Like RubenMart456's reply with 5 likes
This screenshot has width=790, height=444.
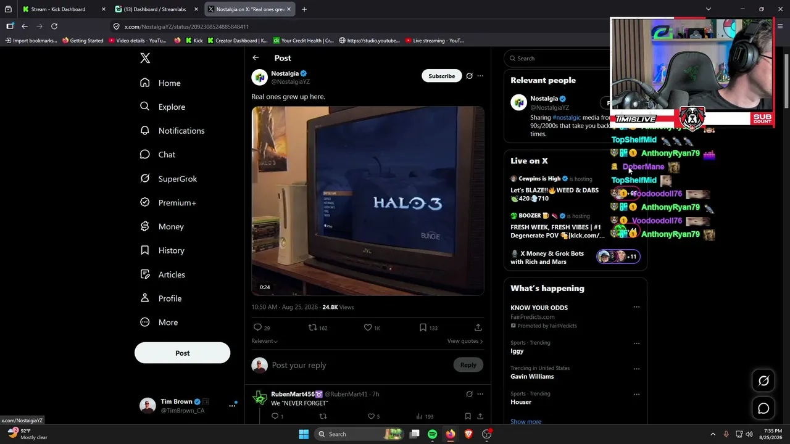[370, 416]
